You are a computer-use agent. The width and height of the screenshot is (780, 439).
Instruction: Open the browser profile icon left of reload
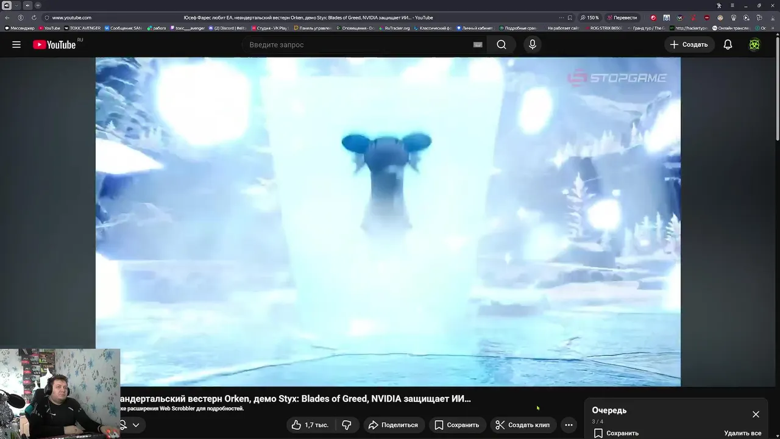tap(21, 18)
